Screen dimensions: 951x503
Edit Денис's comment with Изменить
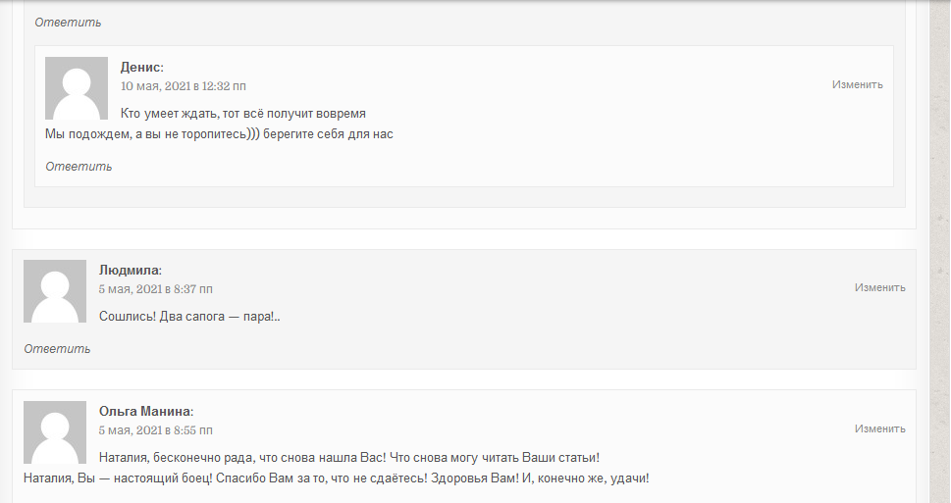[x=857, y=85]
